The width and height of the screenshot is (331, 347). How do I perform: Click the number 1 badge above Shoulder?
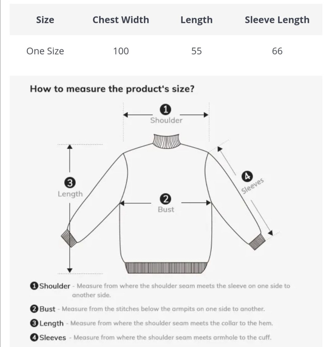click(x=165, y=110)
